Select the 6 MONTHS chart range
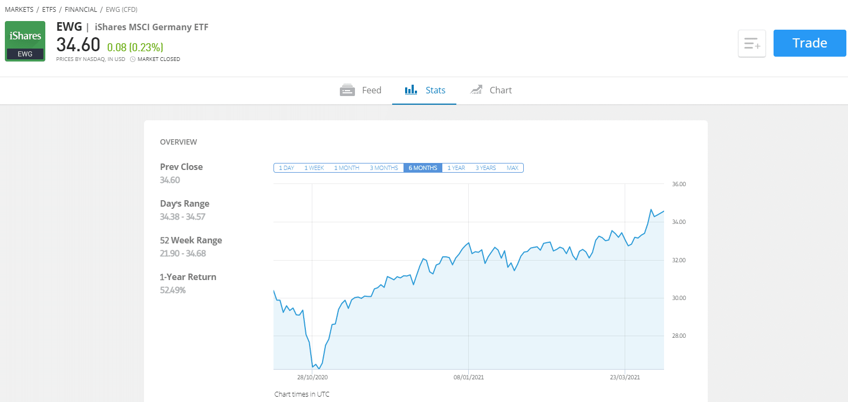The height and width of the screenshot is (402, 848). click(x=423, y=168)
